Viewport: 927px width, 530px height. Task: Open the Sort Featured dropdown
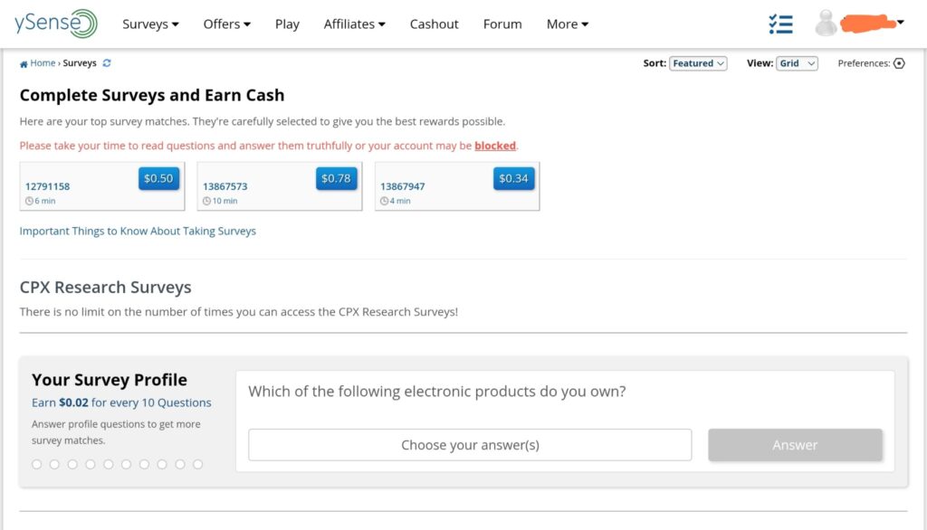coord(698,63)
